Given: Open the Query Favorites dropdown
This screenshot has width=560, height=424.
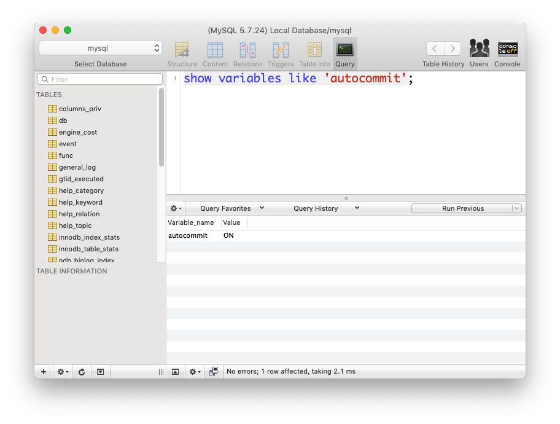Looking at the screenshot, I should pyautogui.click(x=232, y=208).
